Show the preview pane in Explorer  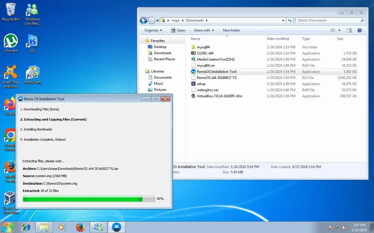[x=349, y=30]
